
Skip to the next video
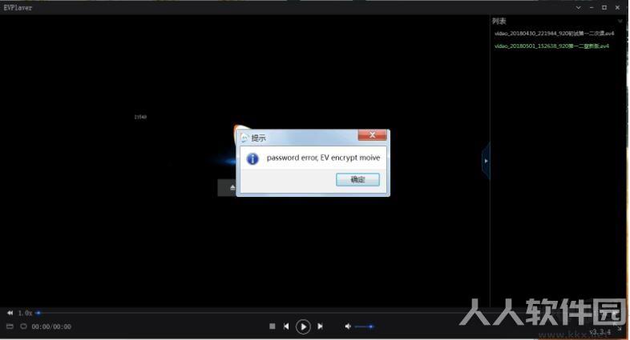point(321,326)
